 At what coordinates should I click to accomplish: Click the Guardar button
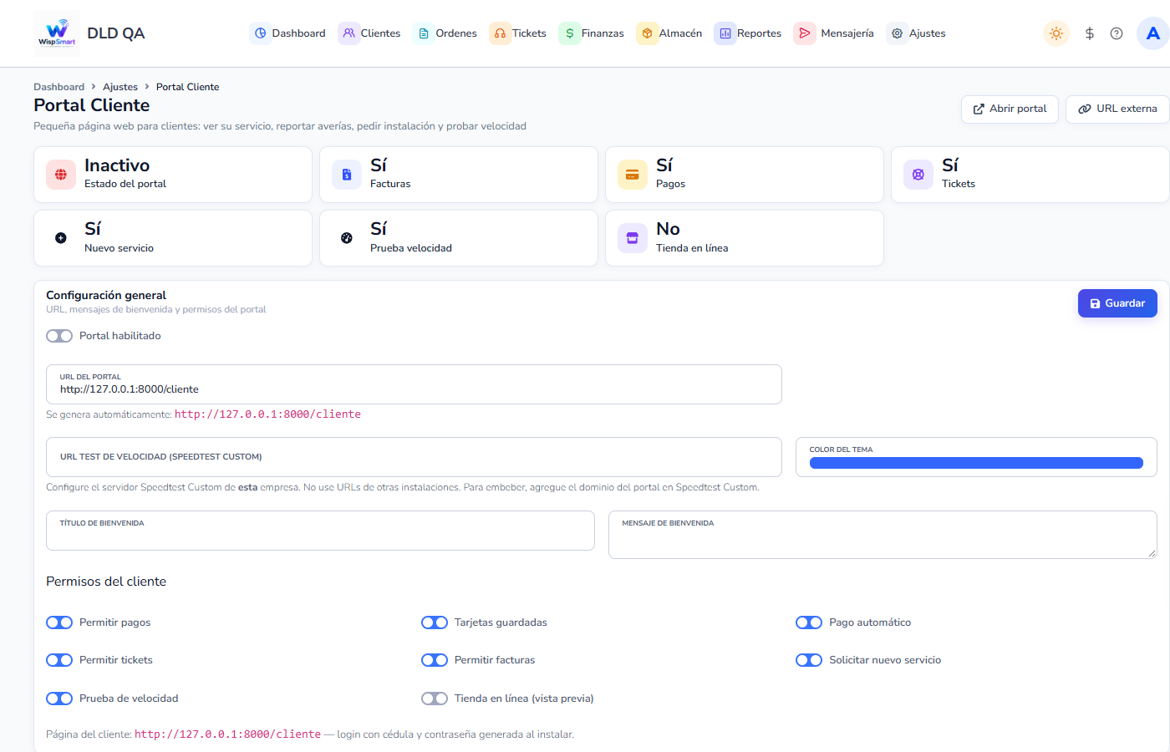click(1117, 303)
